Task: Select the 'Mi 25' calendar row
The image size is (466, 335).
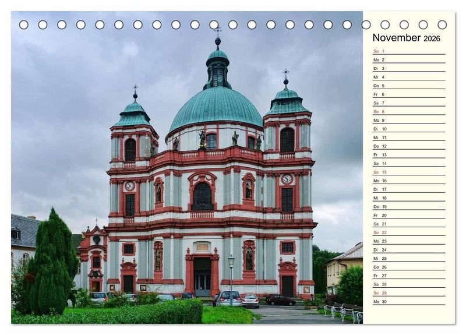Action: click(409, 258)
